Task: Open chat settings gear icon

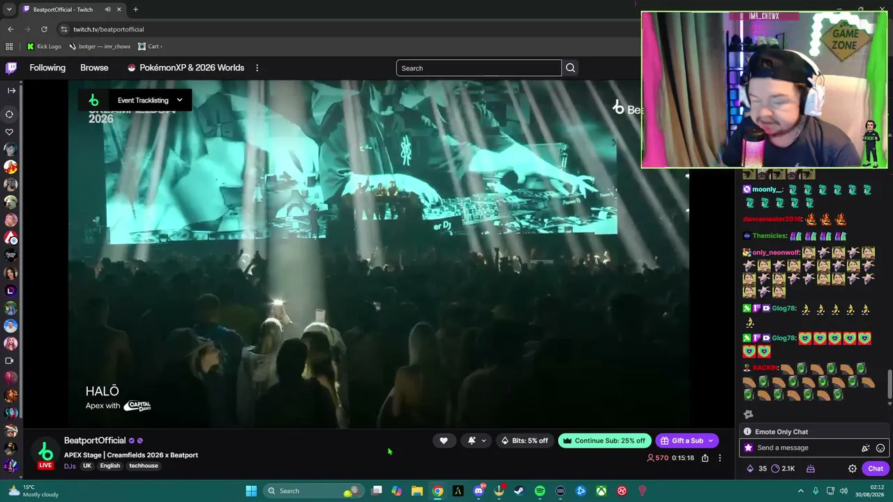Action: [853, 469]
